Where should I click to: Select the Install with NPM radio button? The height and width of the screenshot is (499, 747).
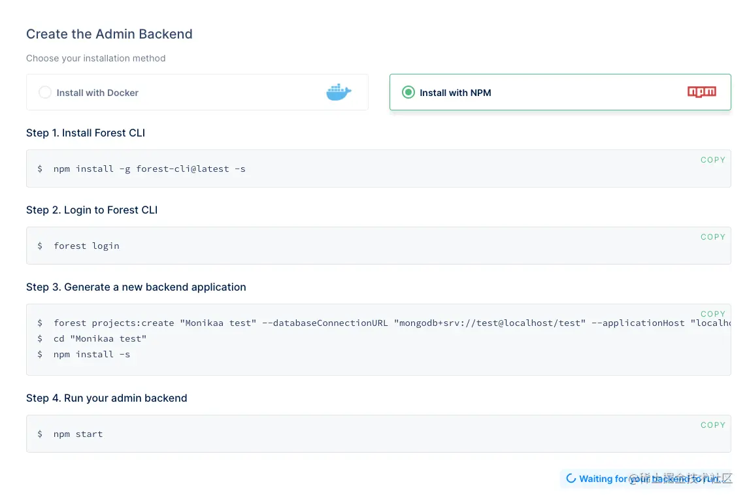pos(408,92)
